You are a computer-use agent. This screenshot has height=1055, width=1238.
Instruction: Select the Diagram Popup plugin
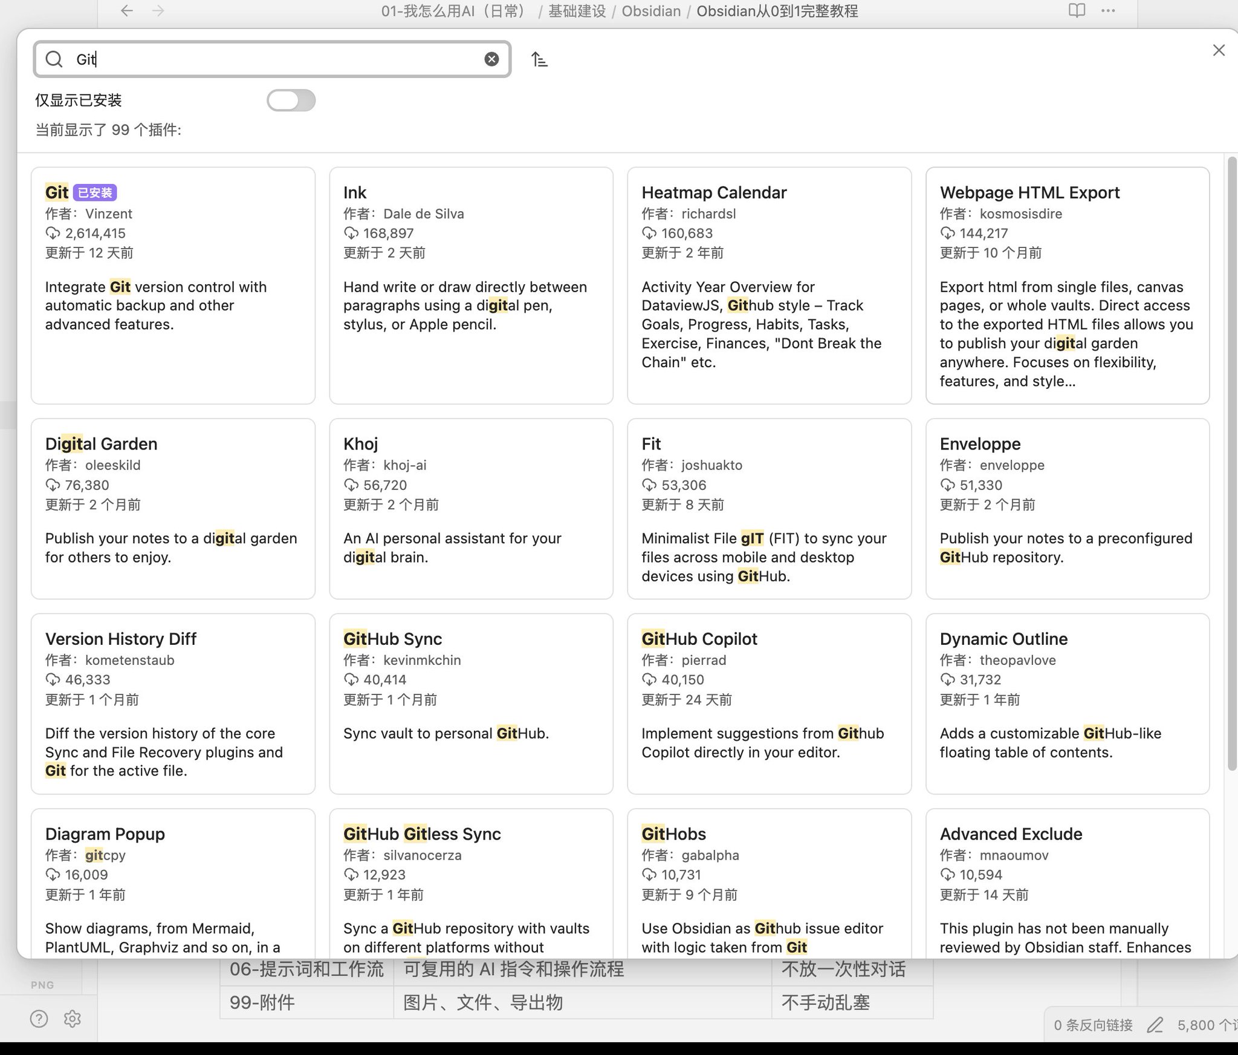click(173, 884)
